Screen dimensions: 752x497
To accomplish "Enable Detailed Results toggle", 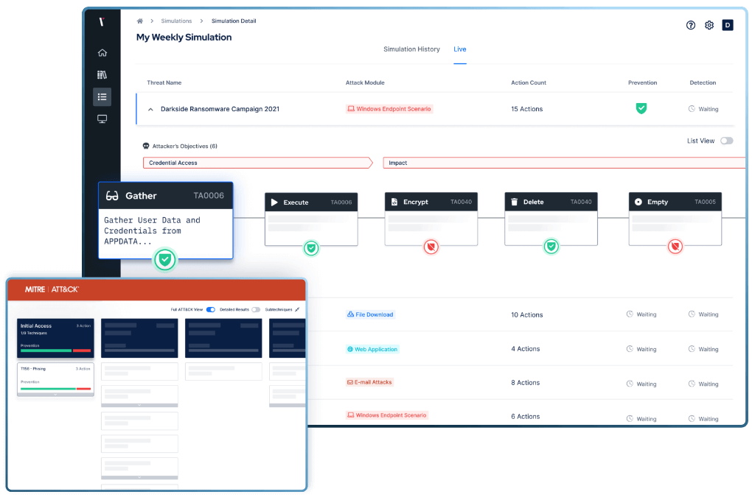I will tap(256, 309).
